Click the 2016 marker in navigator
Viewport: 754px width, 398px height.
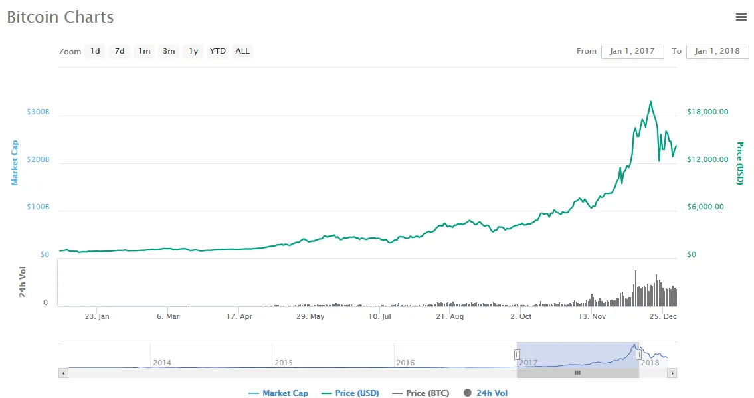pyautogui.click(x=405, y=363)
